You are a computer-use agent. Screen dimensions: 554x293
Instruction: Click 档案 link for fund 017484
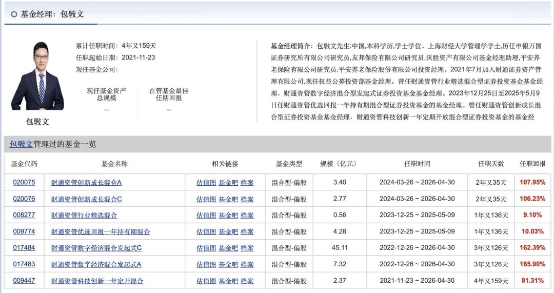(247, 248)
